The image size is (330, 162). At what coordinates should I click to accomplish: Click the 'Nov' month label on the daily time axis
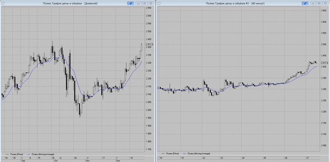87,160
